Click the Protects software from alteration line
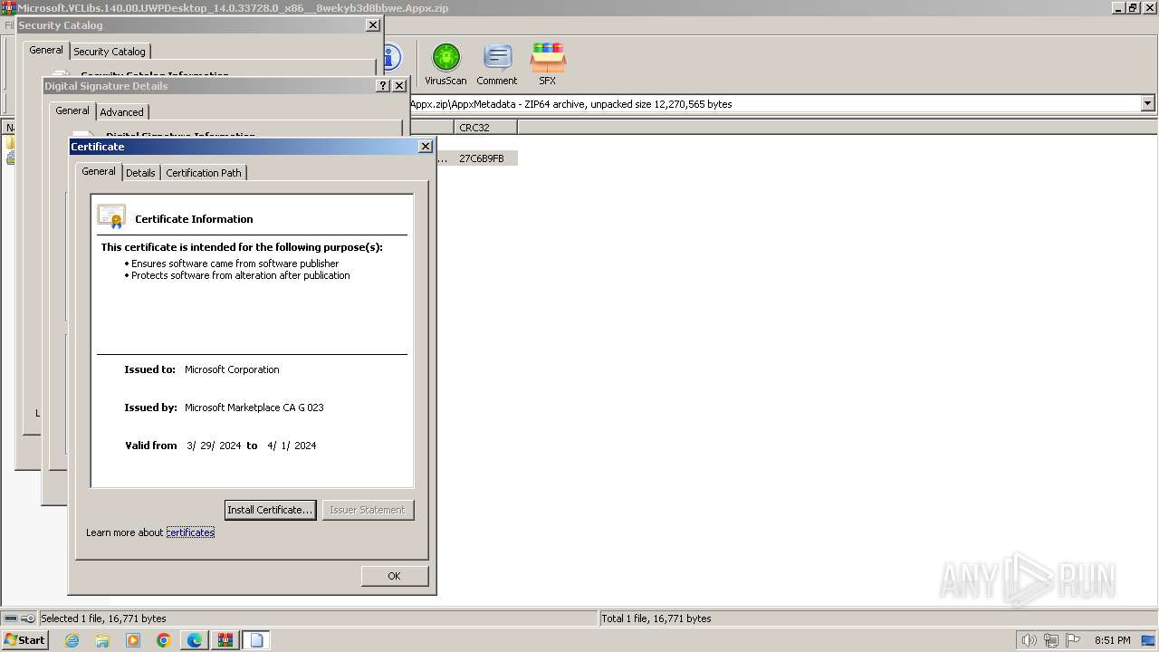The width and height of the screenshot is (1159, 652). [240, 275]
